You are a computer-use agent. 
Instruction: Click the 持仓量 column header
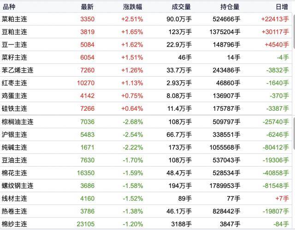tap(230, 7)
